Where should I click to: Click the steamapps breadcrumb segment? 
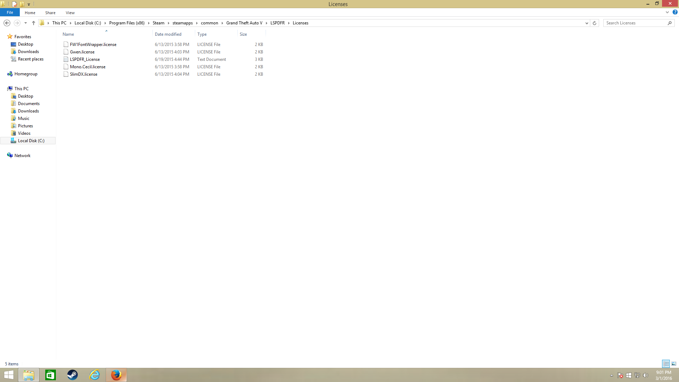[182, 23]
